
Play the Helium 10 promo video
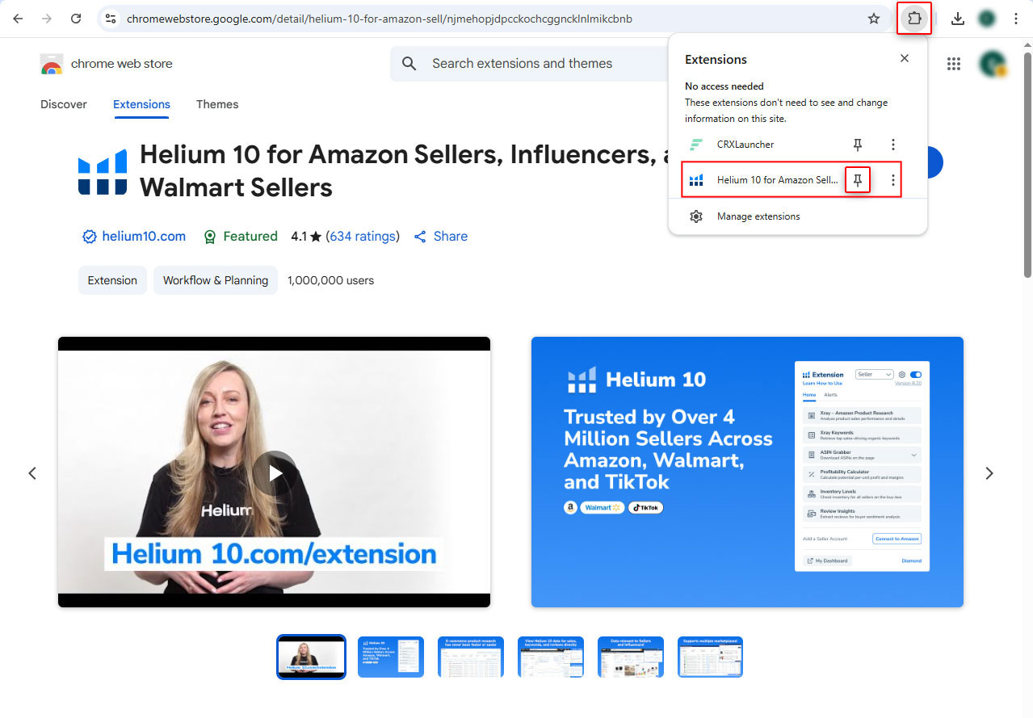point(275,473)
